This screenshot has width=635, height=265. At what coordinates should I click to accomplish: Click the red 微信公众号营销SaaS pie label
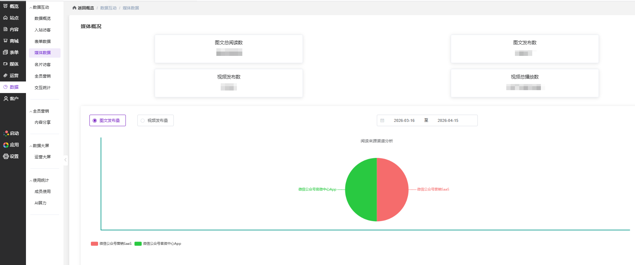tap(433, 189)
